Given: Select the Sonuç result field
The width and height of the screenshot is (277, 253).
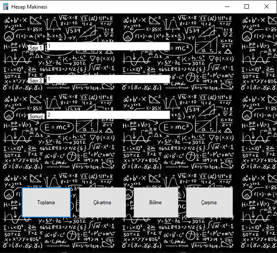Looking at the screenshot, I should pyautogui.click(x=108, y=115).
